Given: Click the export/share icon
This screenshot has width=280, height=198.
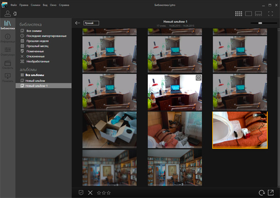Looking at the screenshot, I should pos(270,192).
